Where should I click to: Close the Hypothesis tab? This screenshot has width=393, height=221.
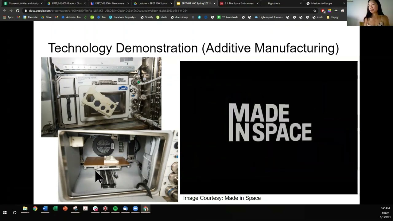click(x=301, y=3)
